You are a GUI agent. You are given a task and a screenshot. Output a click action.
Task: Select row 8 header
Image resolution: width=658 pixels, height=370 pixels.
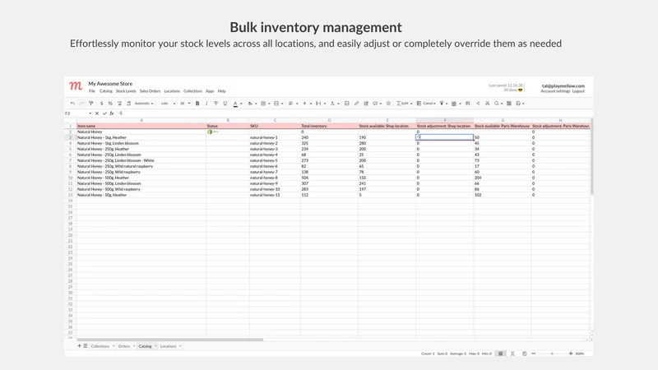click(x=70, y=166)
